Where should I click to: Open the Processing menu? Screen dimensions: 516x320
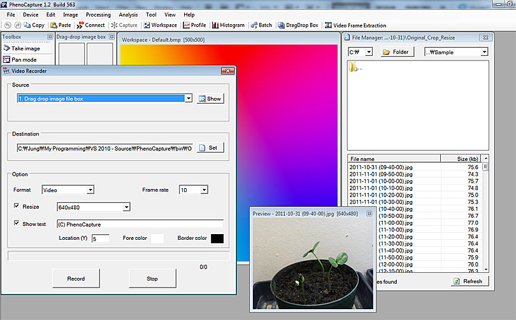click(x=97, y=15)
